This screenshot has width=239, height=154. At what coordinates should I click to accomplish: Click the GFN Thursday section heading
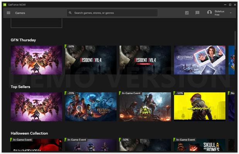pos(23,40)
